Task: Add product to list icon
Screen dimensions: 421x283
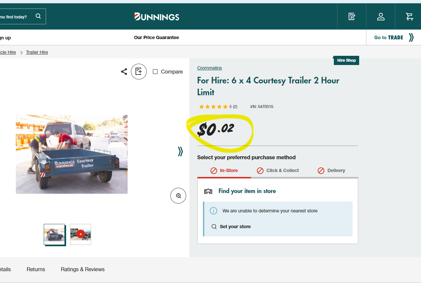Action: tap(139, 72)
